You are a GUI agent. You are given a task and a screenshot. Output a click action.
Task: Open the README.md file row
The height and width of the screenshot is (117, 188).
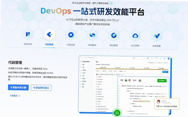(x=106, y=99)
